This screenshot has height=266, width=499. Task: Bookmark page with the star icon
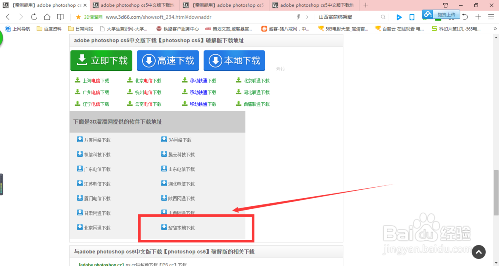coord(78,17)
